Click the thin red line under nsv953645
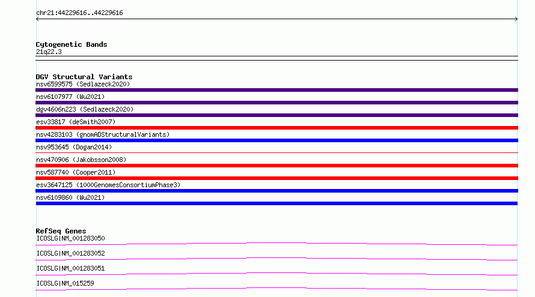Screen dimensions: 535x297 point(277,152)
